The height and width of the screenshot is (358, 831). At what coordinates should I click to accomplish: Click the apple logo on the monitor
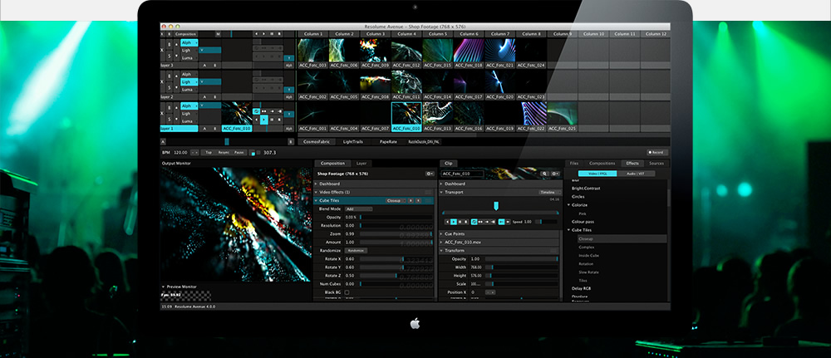(x=415, y=324)
